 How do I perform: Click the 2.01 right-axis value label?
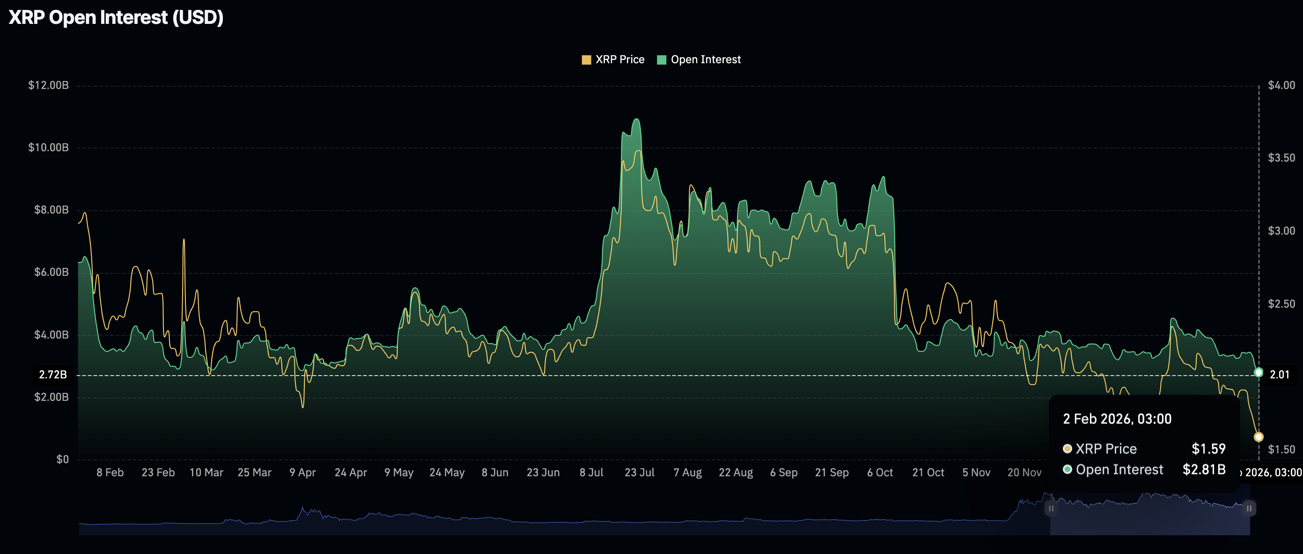click(x=1279, y=375)
